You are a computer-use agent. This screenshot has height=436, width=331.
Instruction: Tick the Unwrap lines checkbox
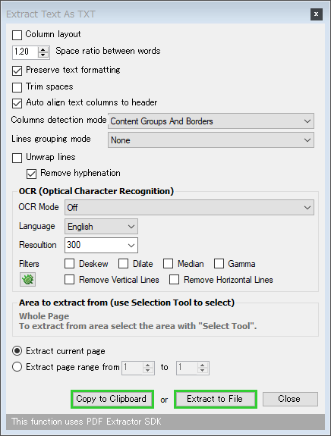[17, 158]
